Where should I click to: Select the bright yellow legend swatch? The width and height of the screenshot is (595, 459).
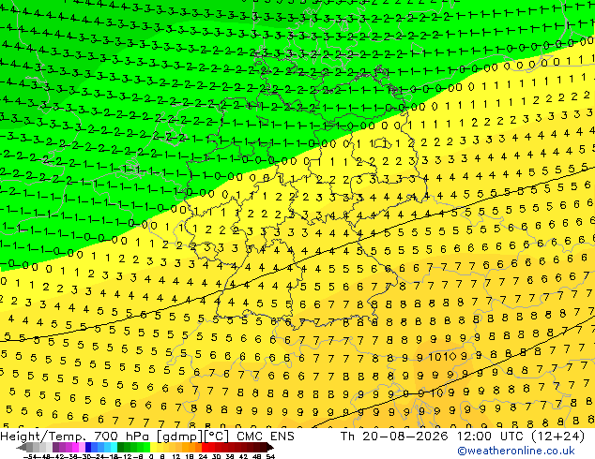(153, 447)
